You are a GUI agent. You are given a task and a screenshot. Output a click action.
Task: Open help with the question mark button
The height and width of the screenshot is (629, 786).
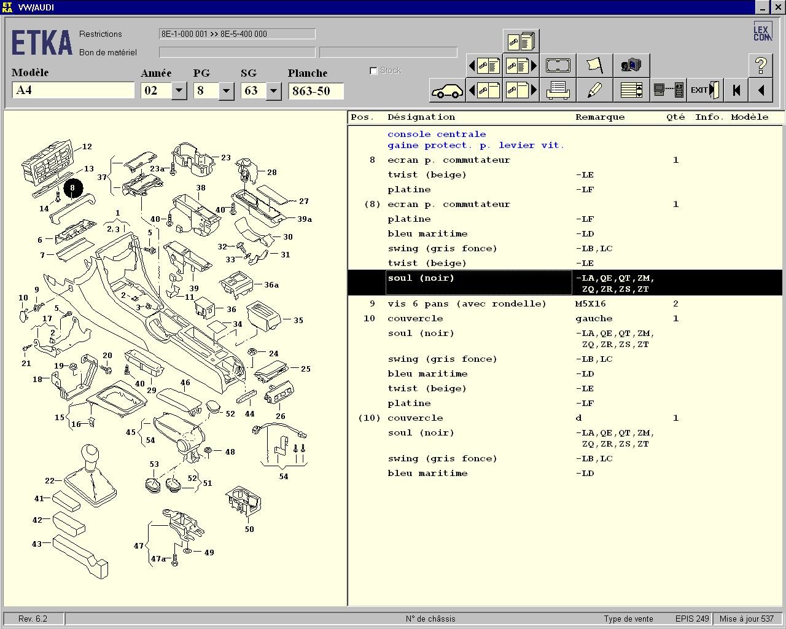coord(760,65)
